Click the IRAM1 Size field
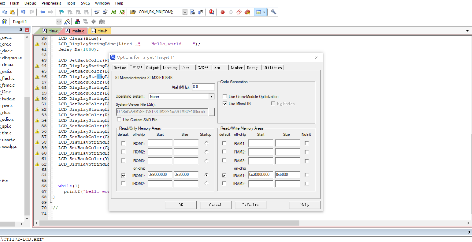This screenshot has width=472, height=242. tap(287, 175)
